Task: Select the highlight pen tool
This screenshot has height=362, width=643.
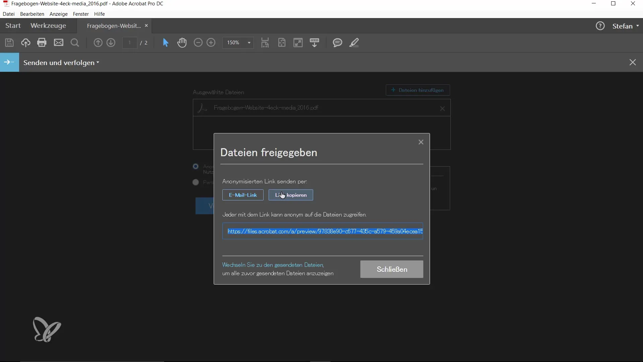Action: [354, 43]
